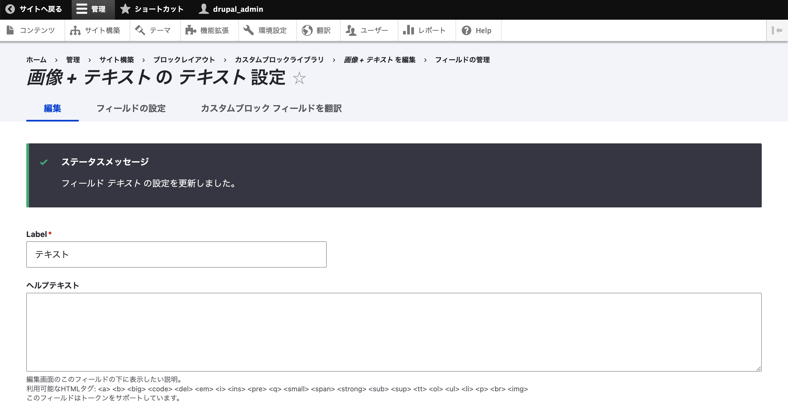Click the サイト構築 hierarchy icon
788x411 pixels.
point(75,30)
